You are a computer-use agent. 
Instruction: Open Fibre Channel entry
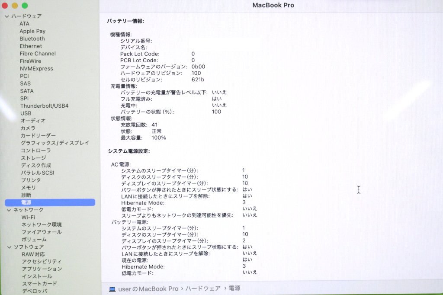pyautogui.click(x=38, y=54)
